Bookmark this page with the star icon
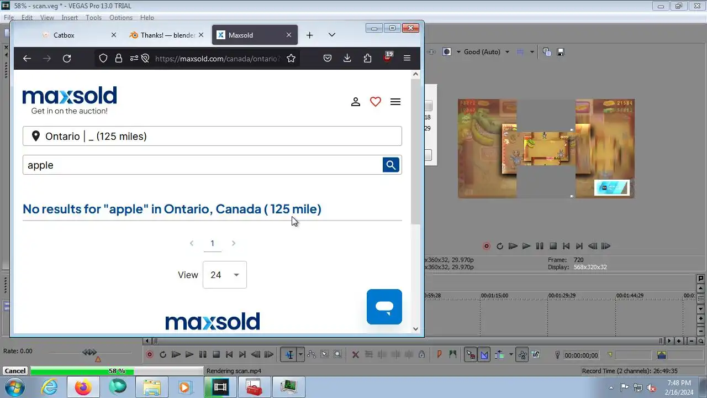Screen dimensions: 707x398 (291, 58)
